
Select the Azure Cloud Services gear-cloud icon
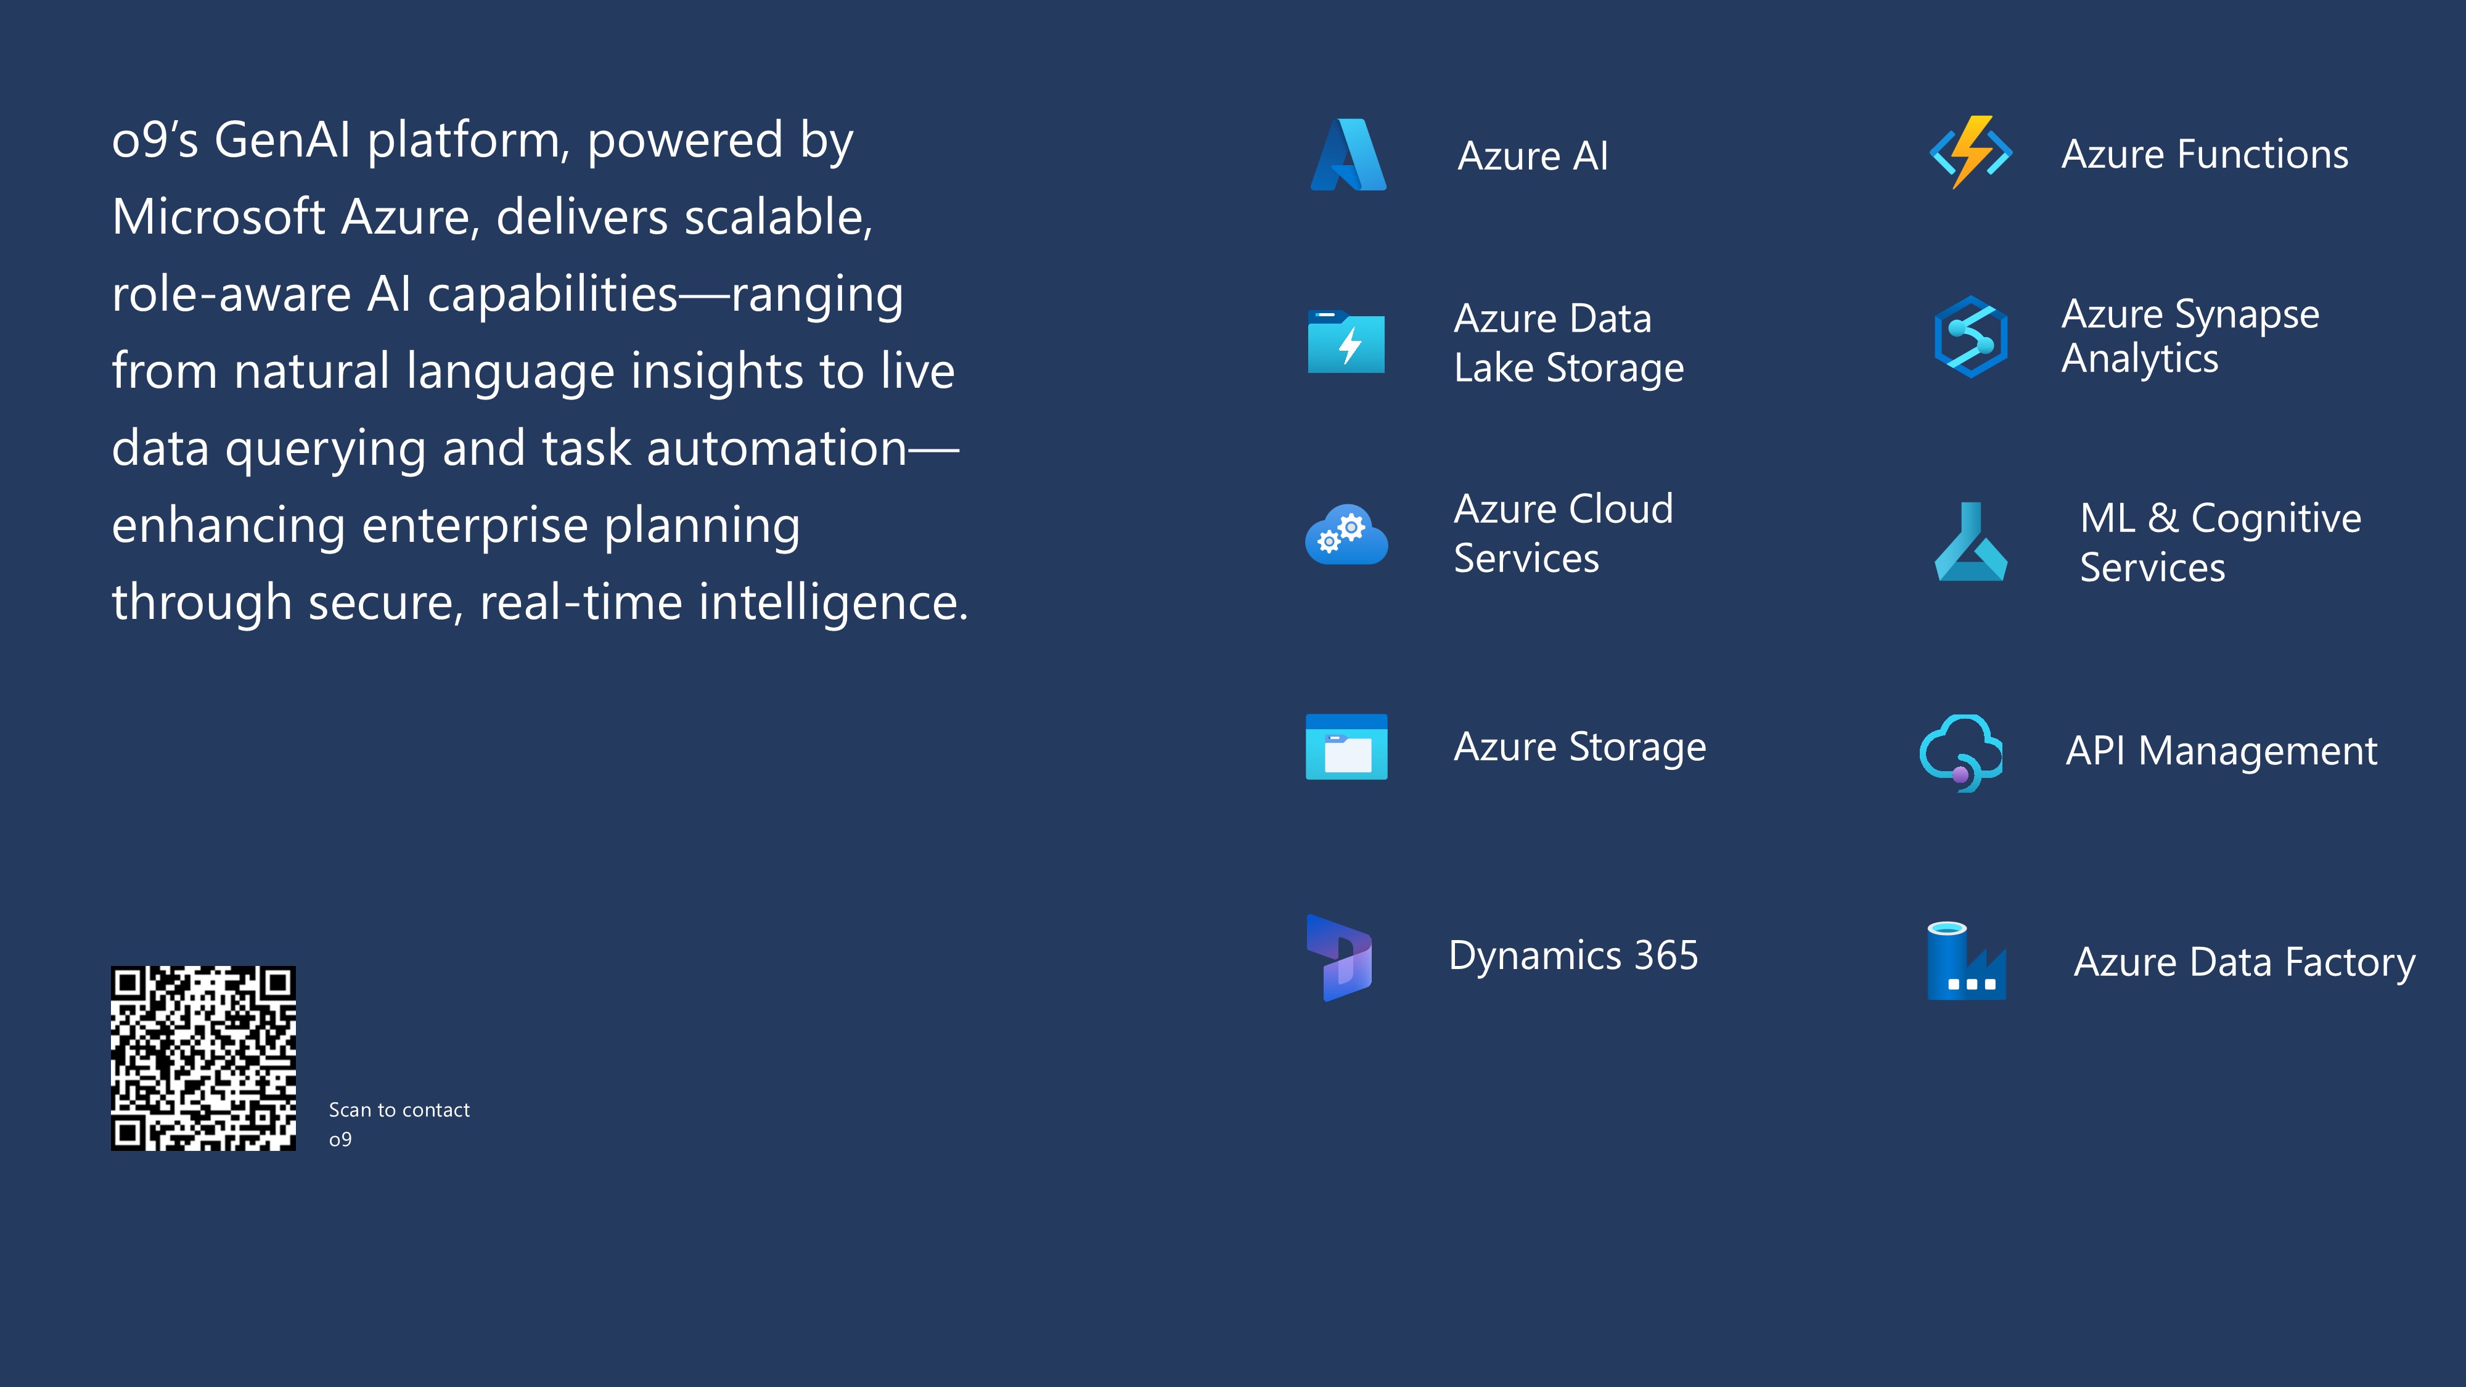[x=1346, y=534]
